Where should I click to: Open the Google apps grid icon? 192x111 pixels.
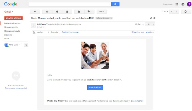(177, 4)
